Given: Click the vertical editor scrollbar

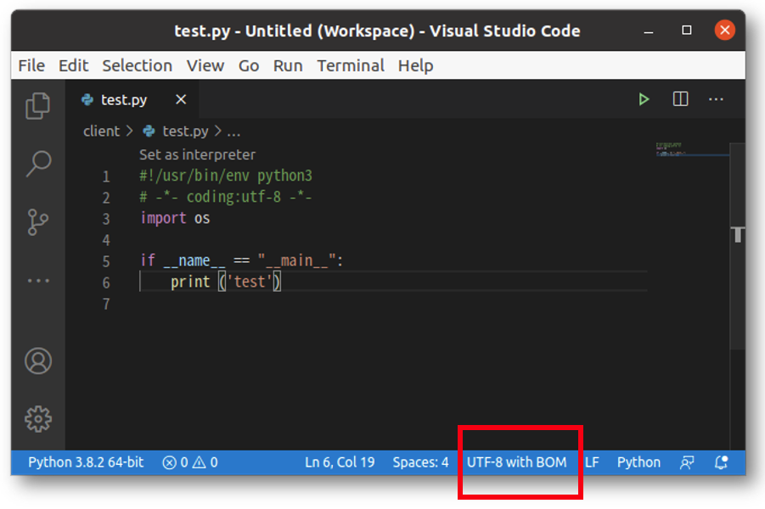Looking at the screenshot, I should click(x=737, y=246).
